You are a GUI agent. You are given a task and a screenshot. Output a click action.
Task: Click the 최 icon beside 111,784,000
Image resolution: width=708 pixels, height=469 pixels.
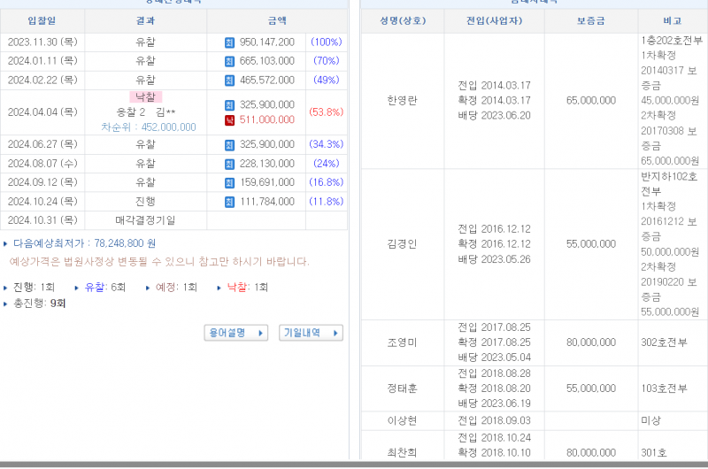(230, 201)
